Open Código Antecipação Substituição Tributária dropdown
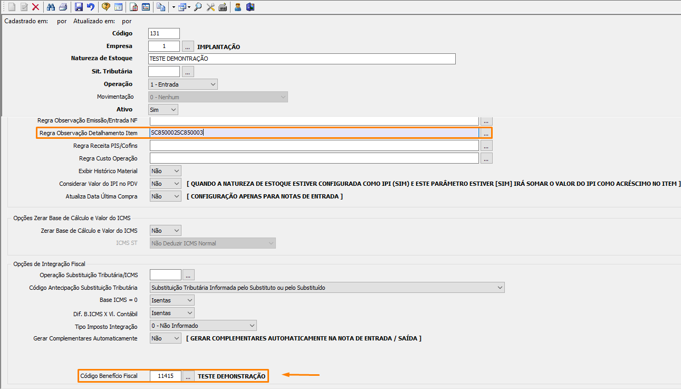Viewport: 681px width, 389px height. [x=327, y=288]
